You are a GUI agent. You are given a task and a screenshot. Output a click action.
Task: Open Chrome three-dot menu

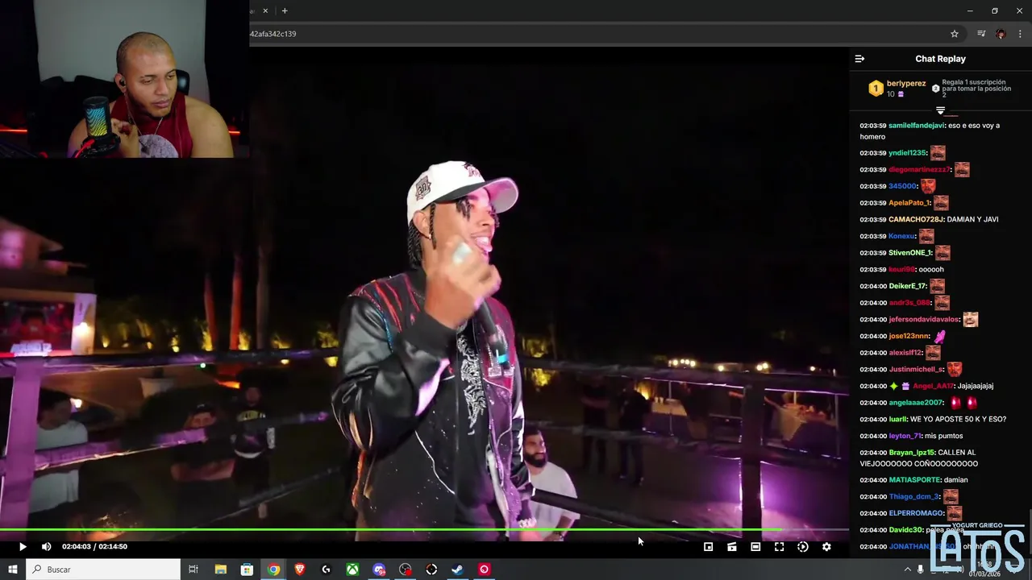(1020, 34)
